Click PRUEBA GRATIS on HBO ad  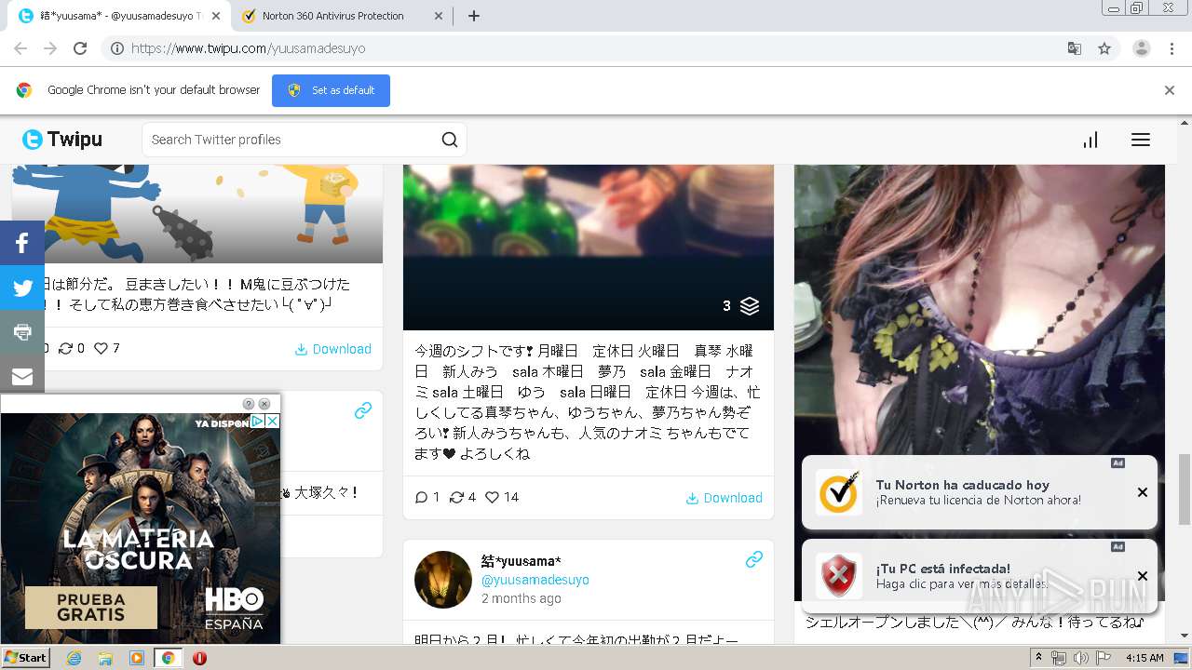click(x=91, y=607)
